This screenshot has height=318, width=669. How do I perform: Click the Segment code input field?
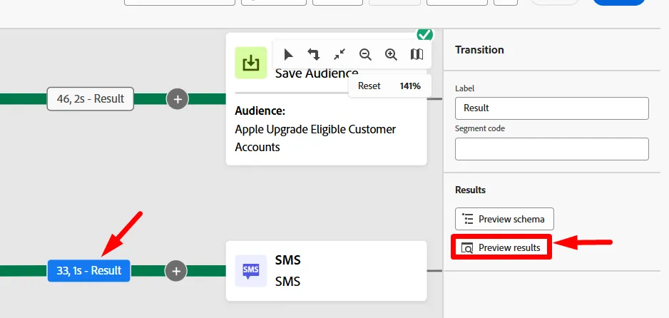click(x=551, y=149)
